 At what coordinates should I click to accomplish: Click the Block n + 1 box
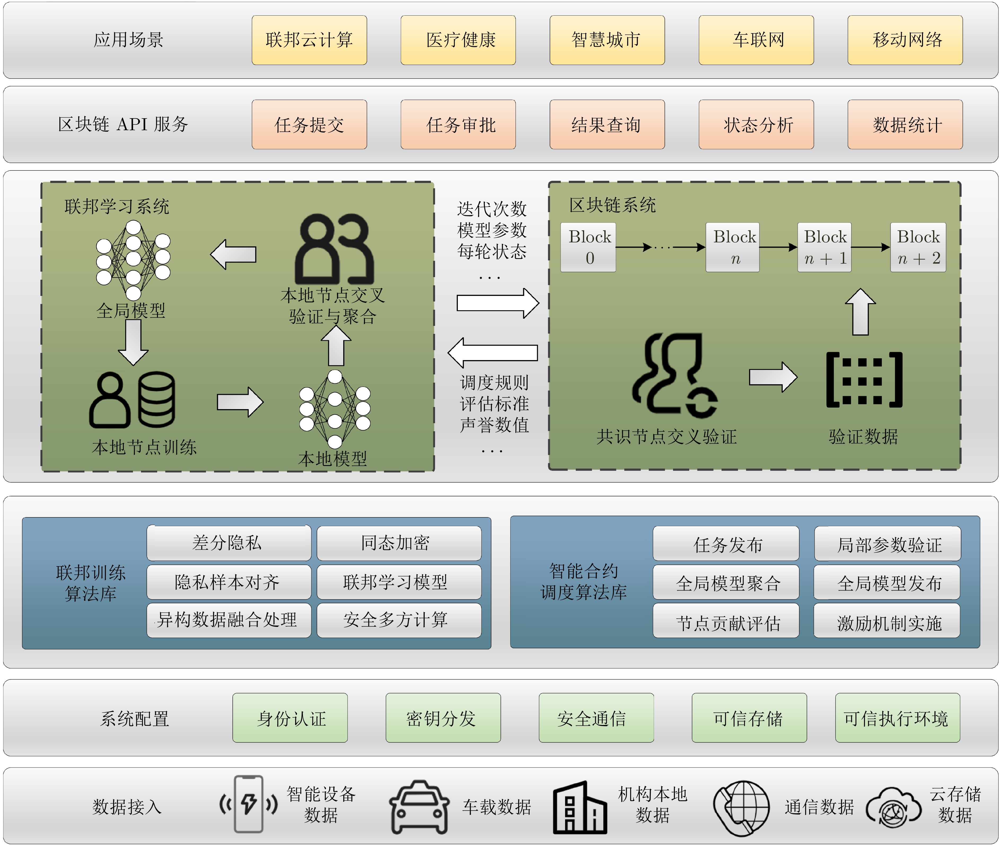click(824, 247)
